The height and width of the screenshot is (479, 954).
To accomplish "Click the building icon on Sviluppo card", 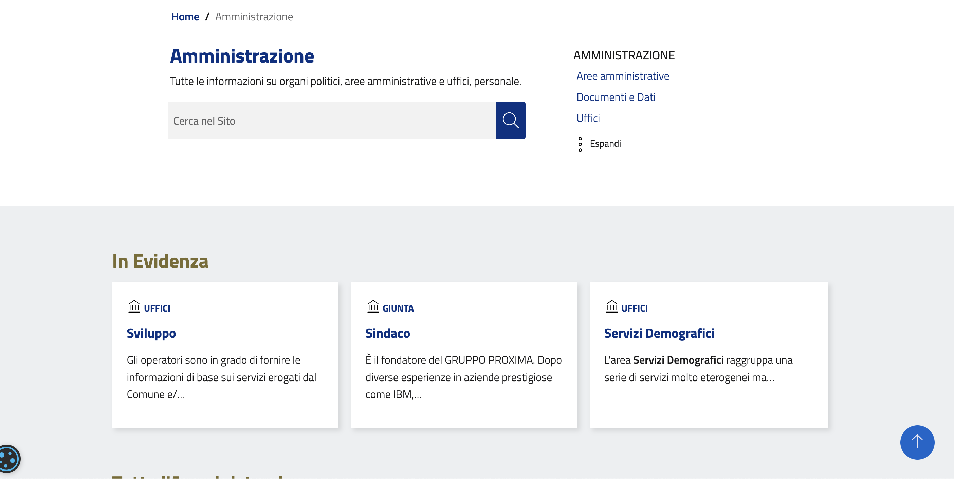I will [134, 307].
